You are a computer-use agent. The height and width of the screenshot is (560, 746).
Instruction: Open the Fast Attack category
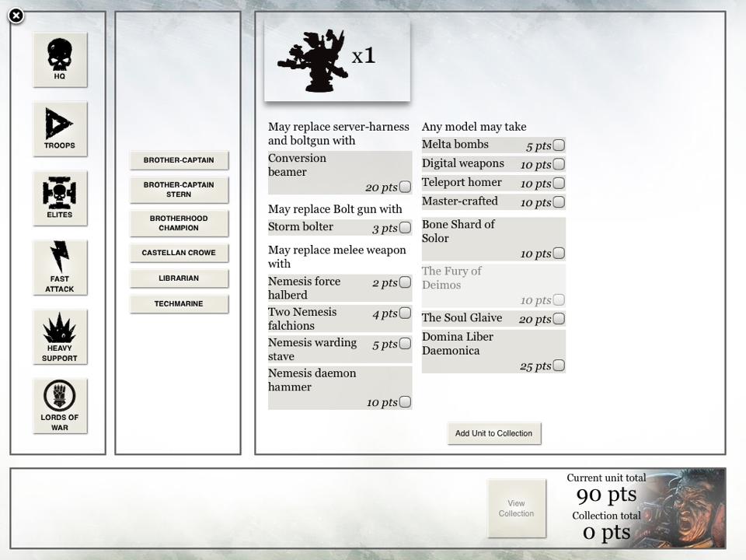60,268
